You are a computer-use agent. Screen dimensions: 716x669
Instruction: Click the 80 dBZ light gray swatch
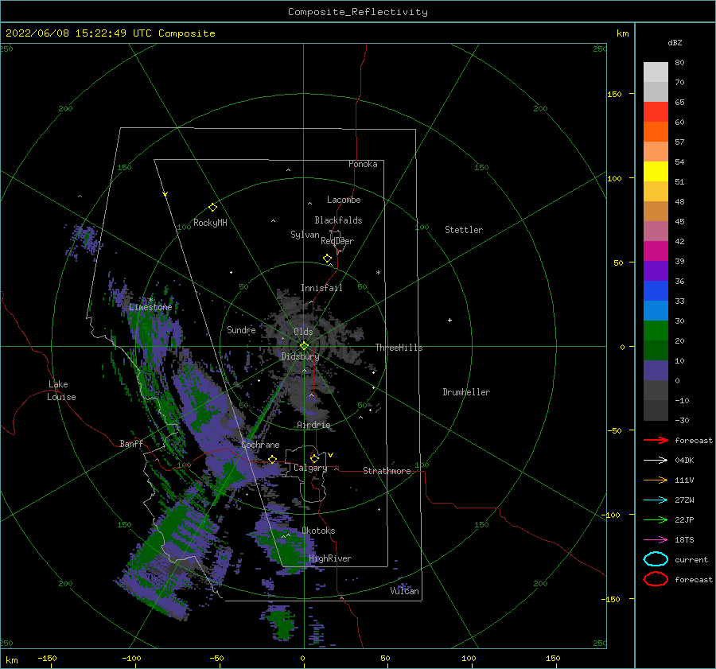(656, 72)
